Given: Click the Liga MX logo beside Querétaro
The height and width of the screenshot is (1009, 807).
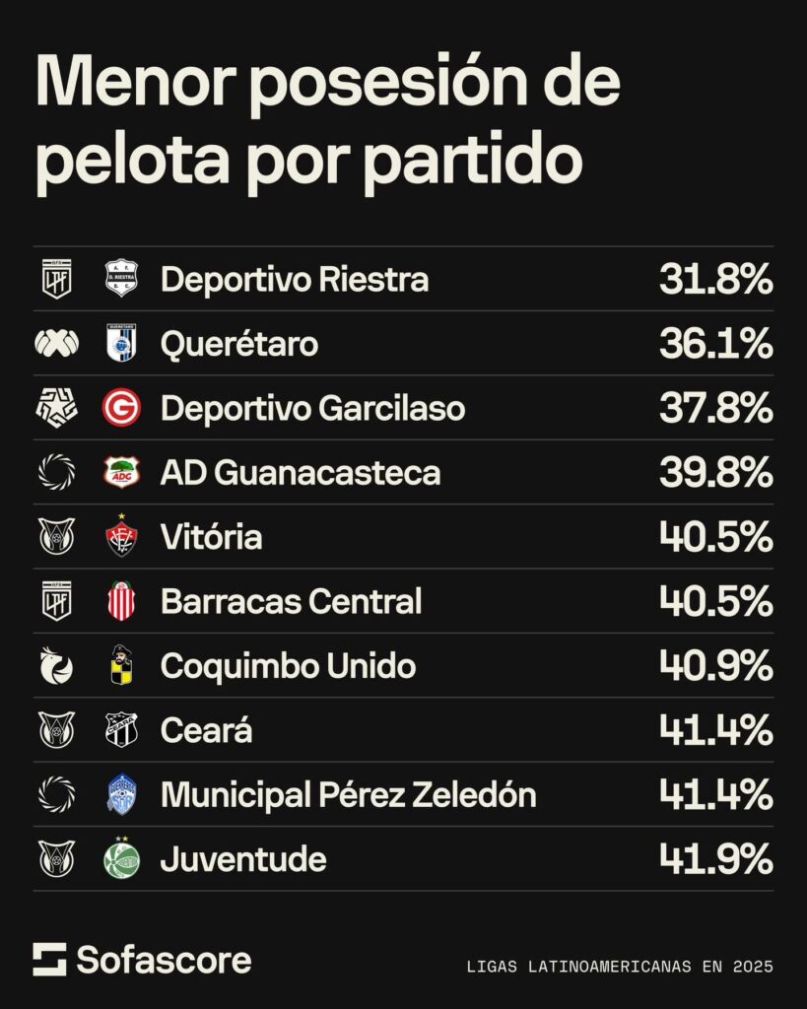Looking at the screenshot, I should pos(56,344).
